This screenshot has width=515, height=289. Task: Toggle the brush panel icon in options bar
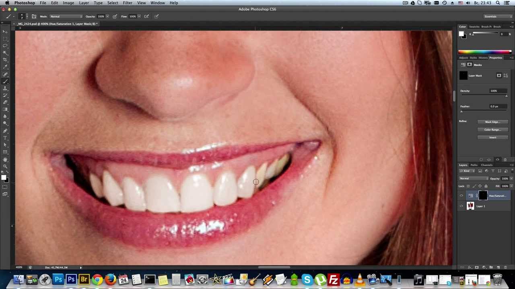tap(34, 16)
